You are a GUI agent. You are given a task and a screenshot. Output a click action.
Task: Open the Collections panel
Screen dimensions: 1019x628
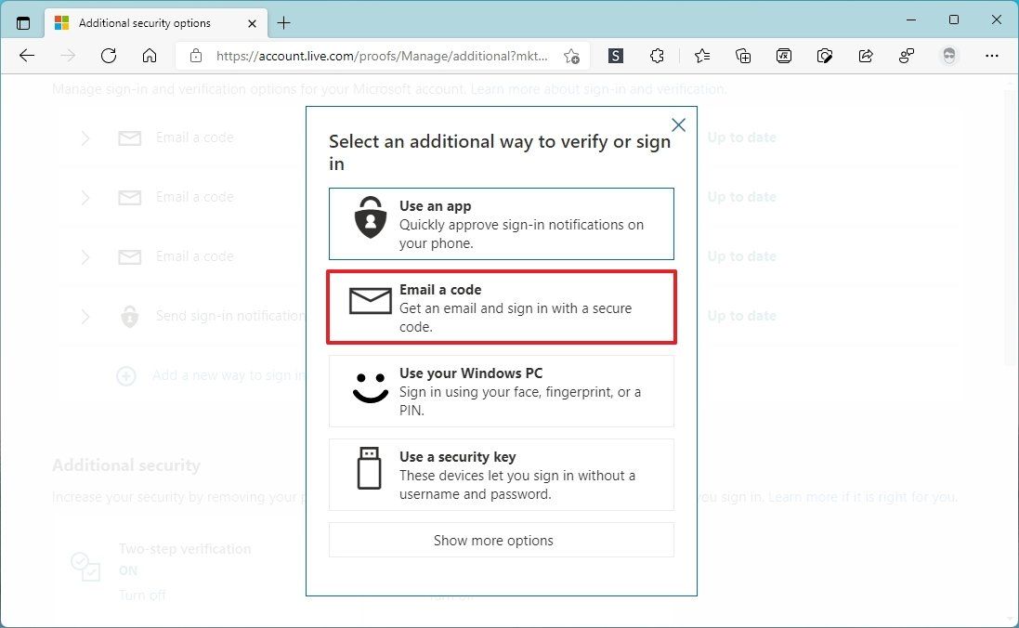[x=743, y=56]
